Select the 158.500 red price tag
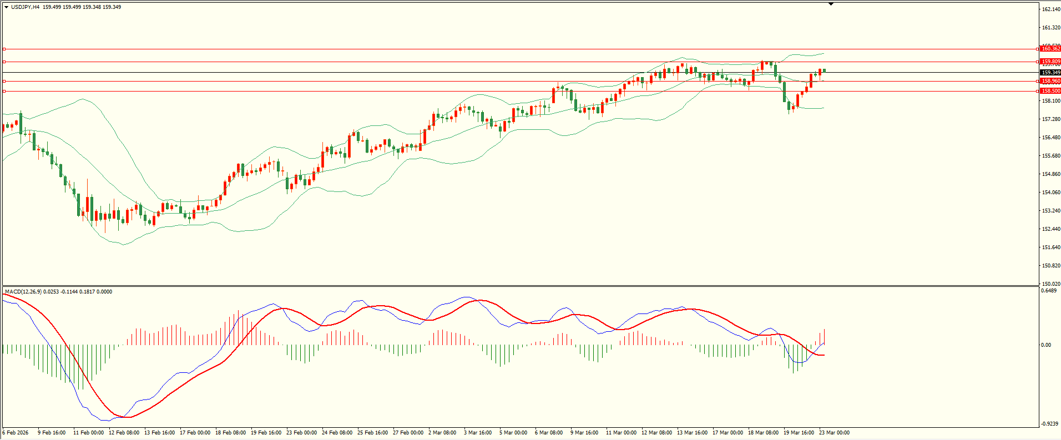The image size is (1061, 440). click(x=1050, y=91)
